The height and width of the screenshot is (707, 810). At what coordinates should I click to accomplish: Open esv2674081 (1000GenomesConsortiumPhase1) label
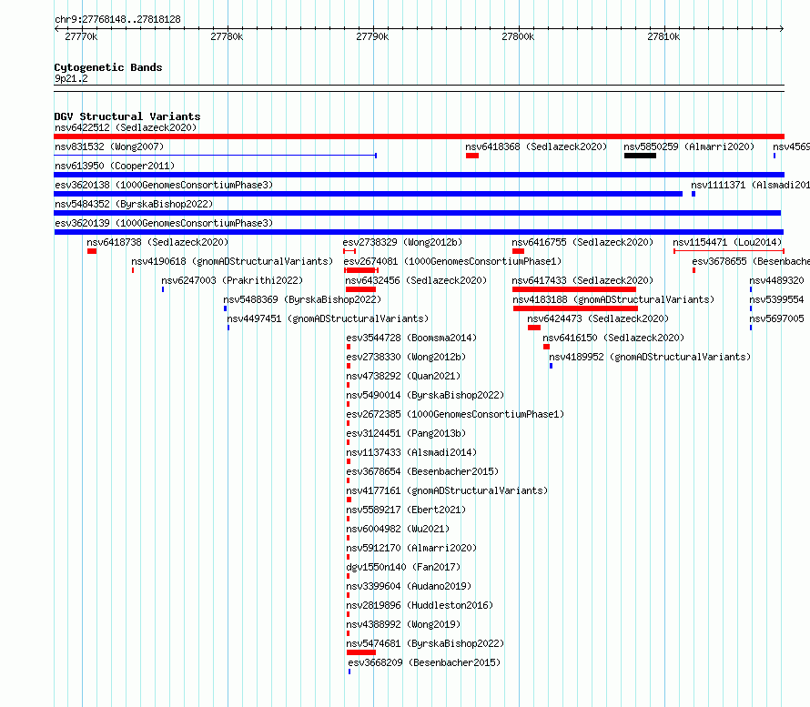click(x=452, y=261)
